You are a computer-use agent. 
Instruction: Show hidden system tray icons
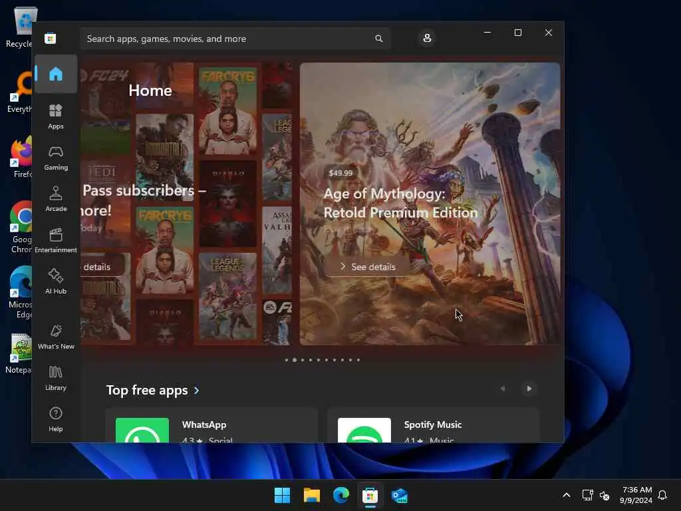567,495
